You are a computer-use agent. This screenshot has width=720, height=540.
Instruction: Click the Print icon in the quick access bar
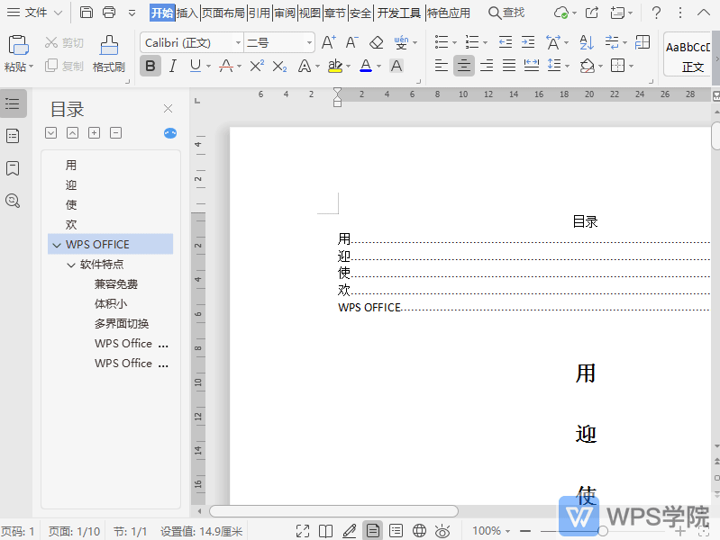[109, 13]
